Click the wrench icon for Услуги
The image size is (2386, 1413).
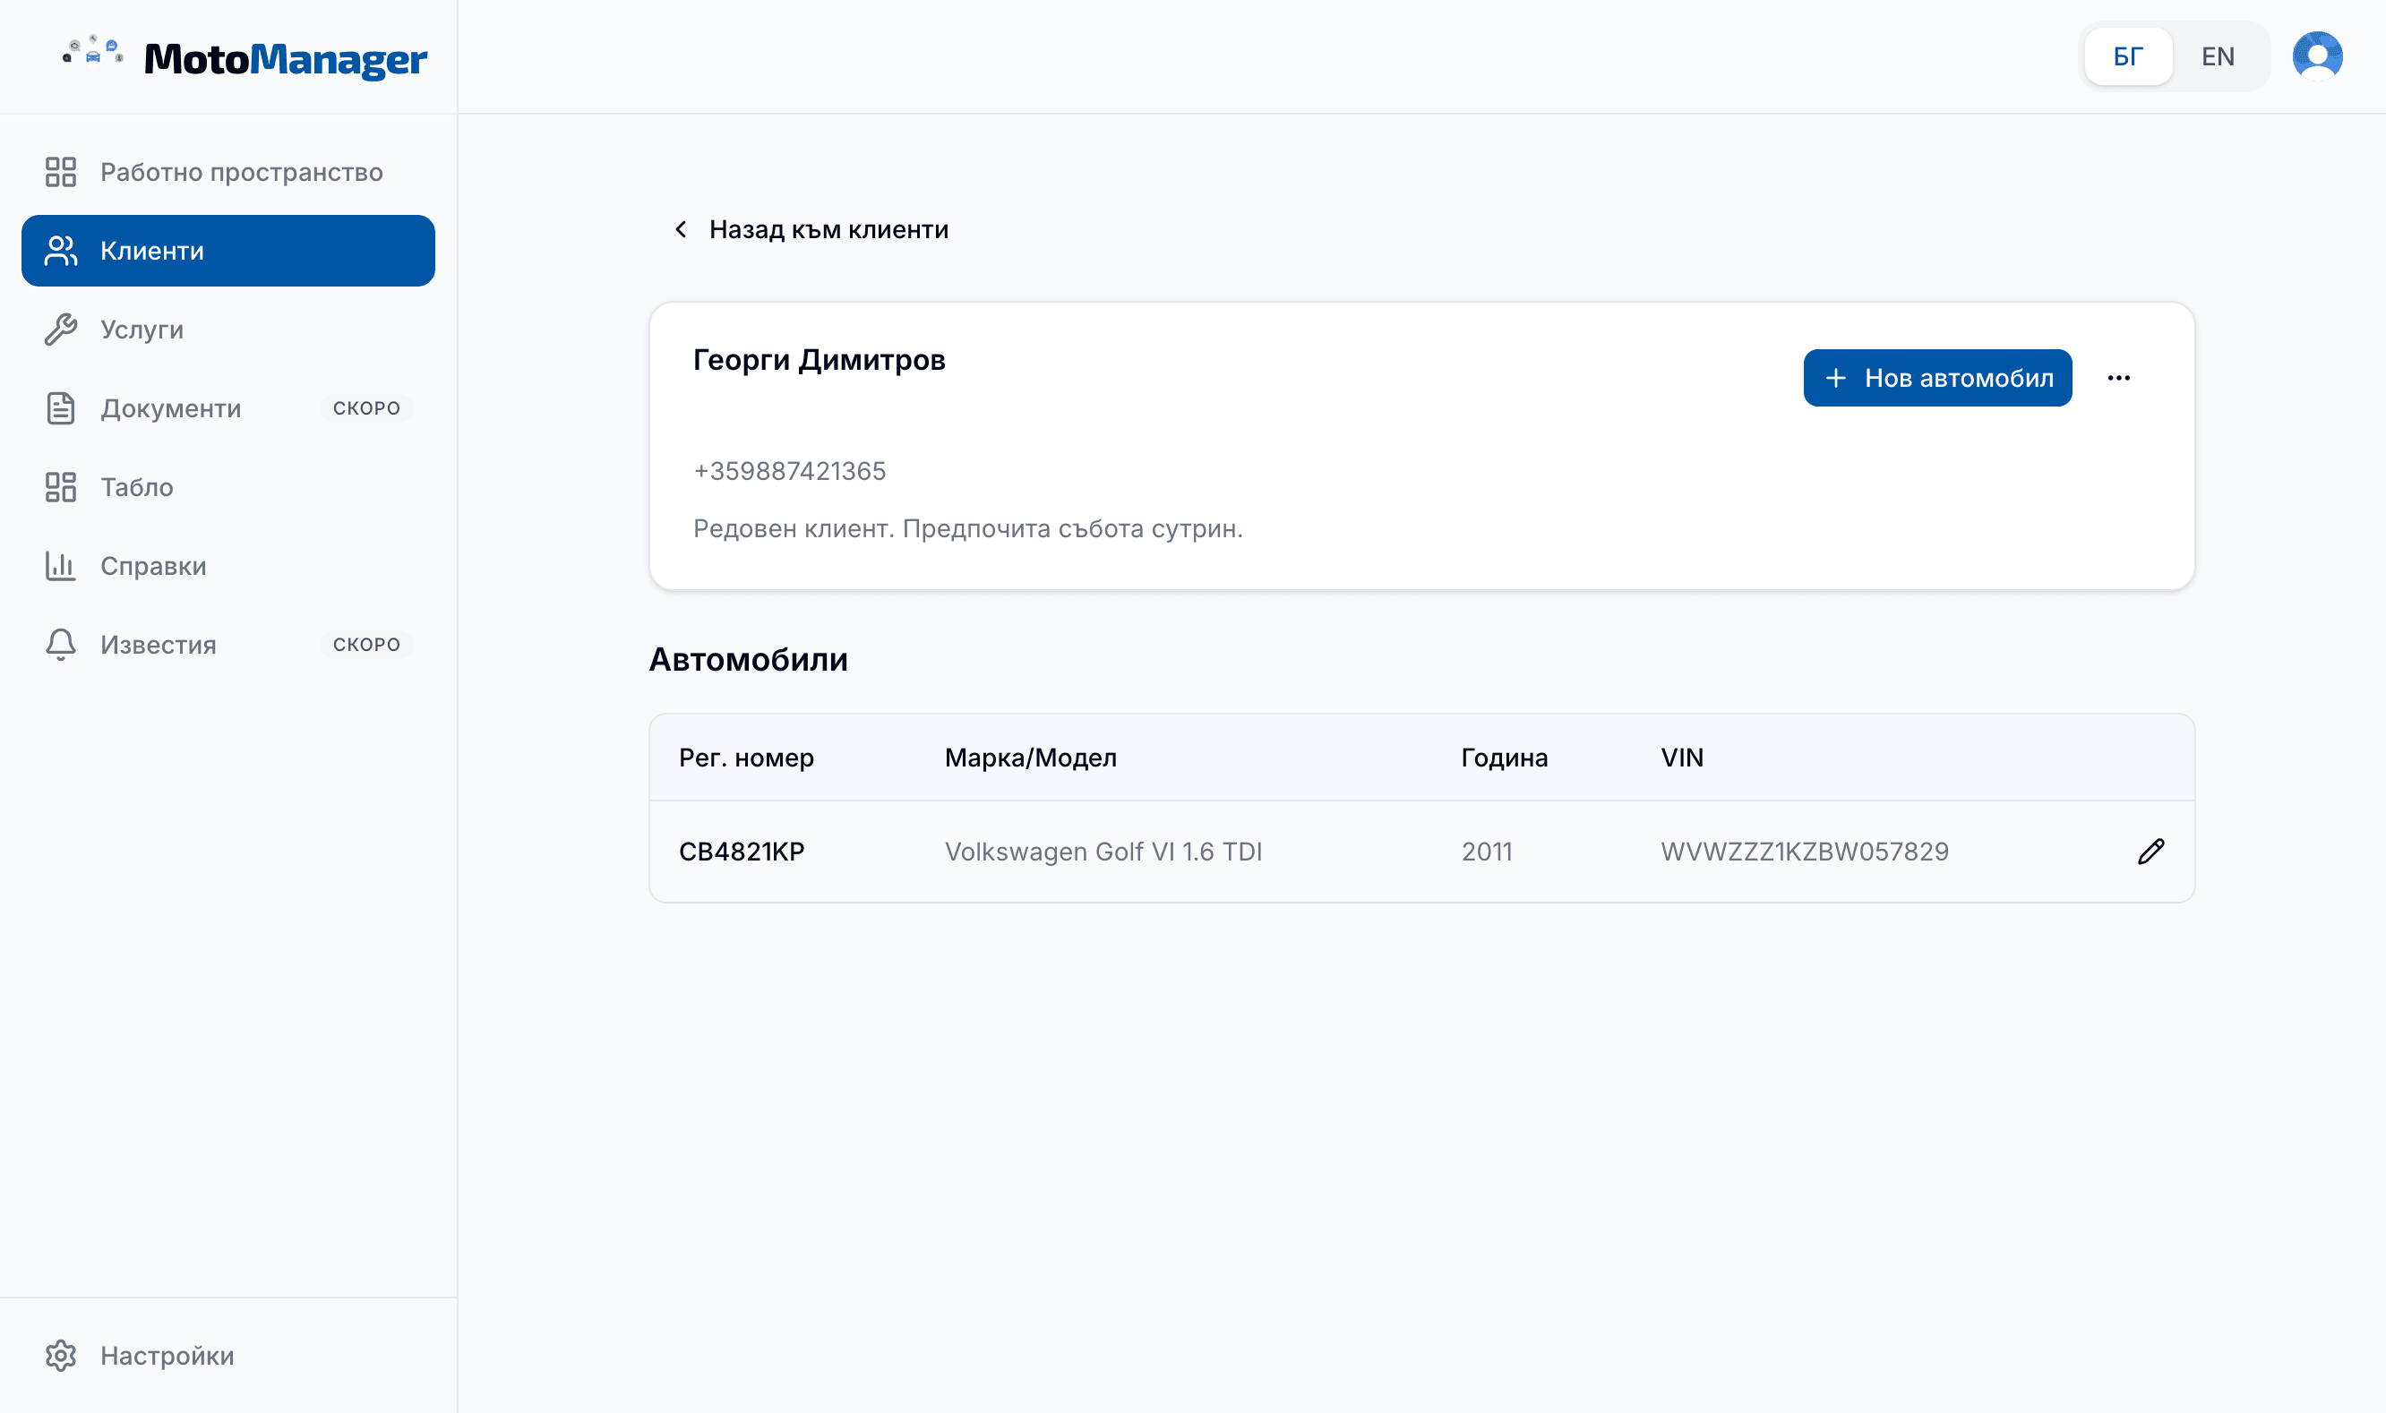[61, 330]
